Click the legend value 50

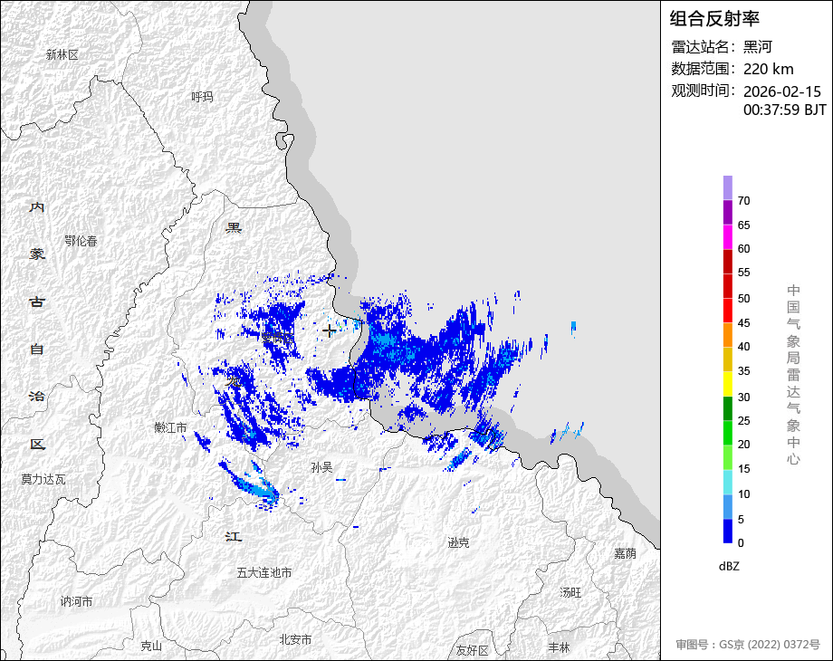coord(743,299)
